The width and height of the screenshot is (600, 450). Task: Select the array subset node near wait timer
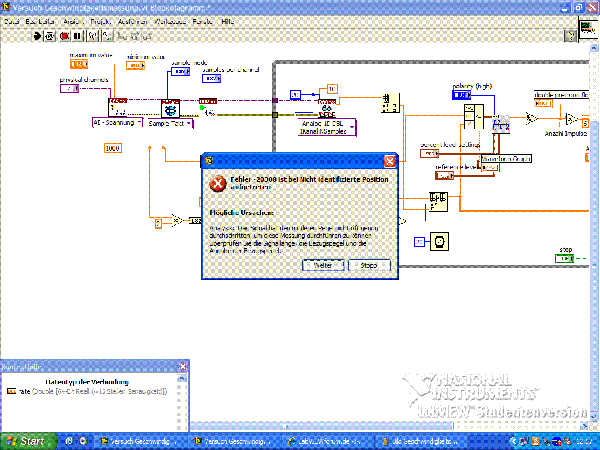(x=438, y=202)
